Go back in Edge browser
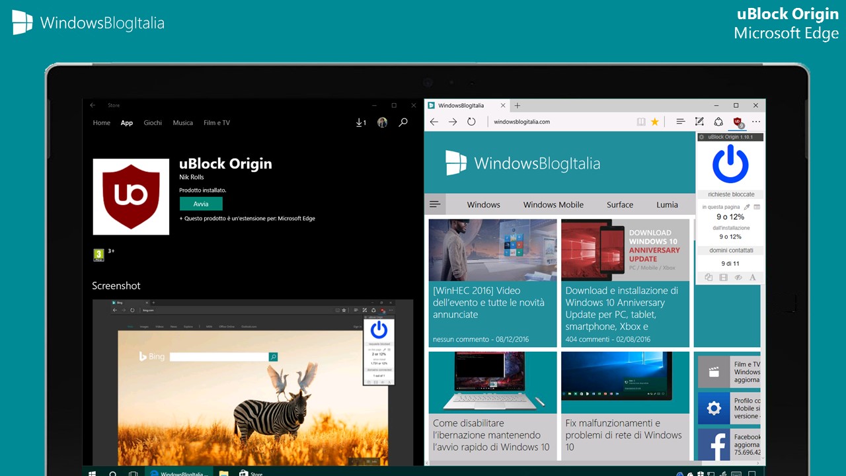 click(434, 122)
